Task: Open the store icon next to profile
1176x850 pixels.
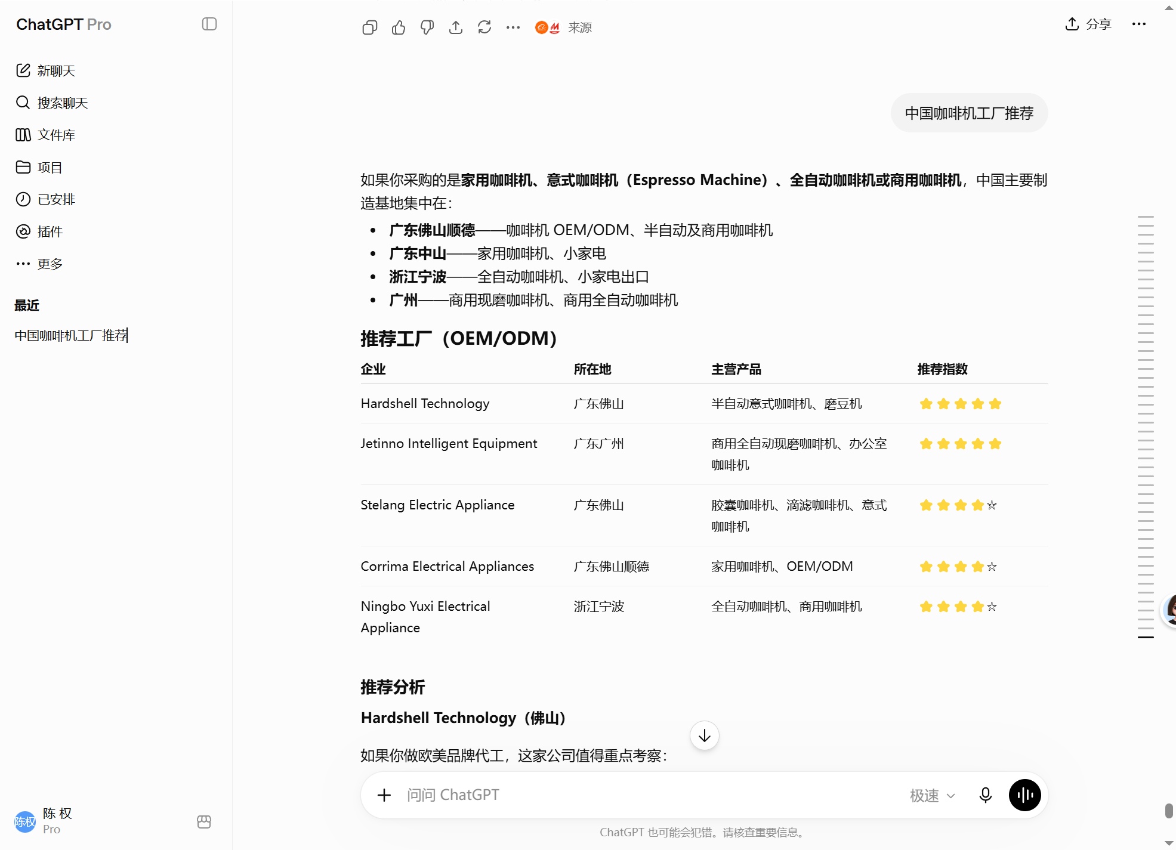Action: click(204, 822)
